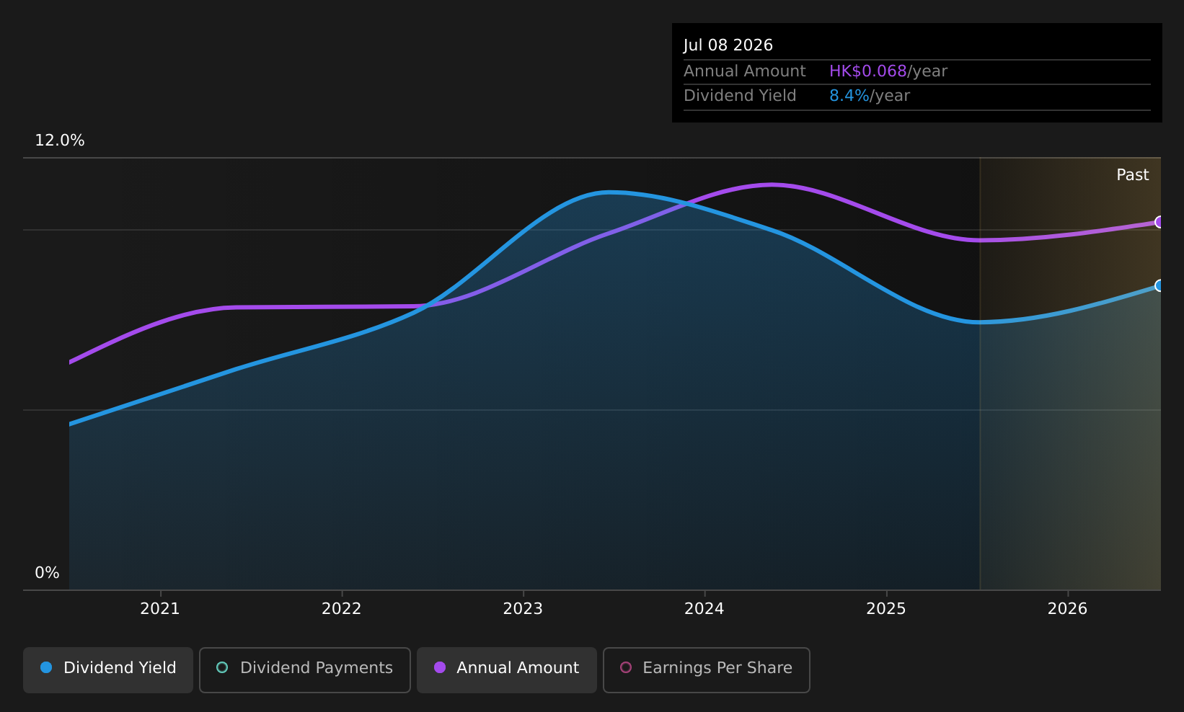
Task: Click the 2023 x-axis label
Action: coord(523,609)
